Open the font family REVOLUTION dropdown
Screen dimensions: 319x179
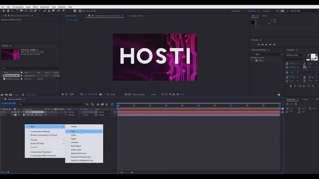[x=296, y=55]
